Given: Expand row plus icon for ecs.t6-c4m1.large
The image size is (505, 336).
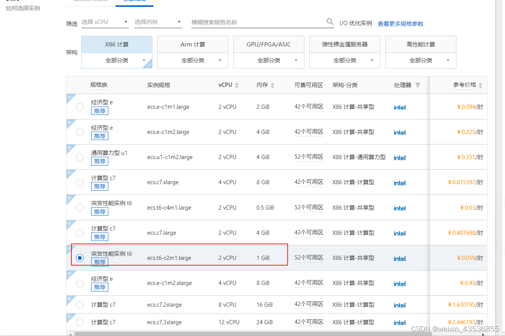Looking at the screenshot, I should [x=69, y=198].
